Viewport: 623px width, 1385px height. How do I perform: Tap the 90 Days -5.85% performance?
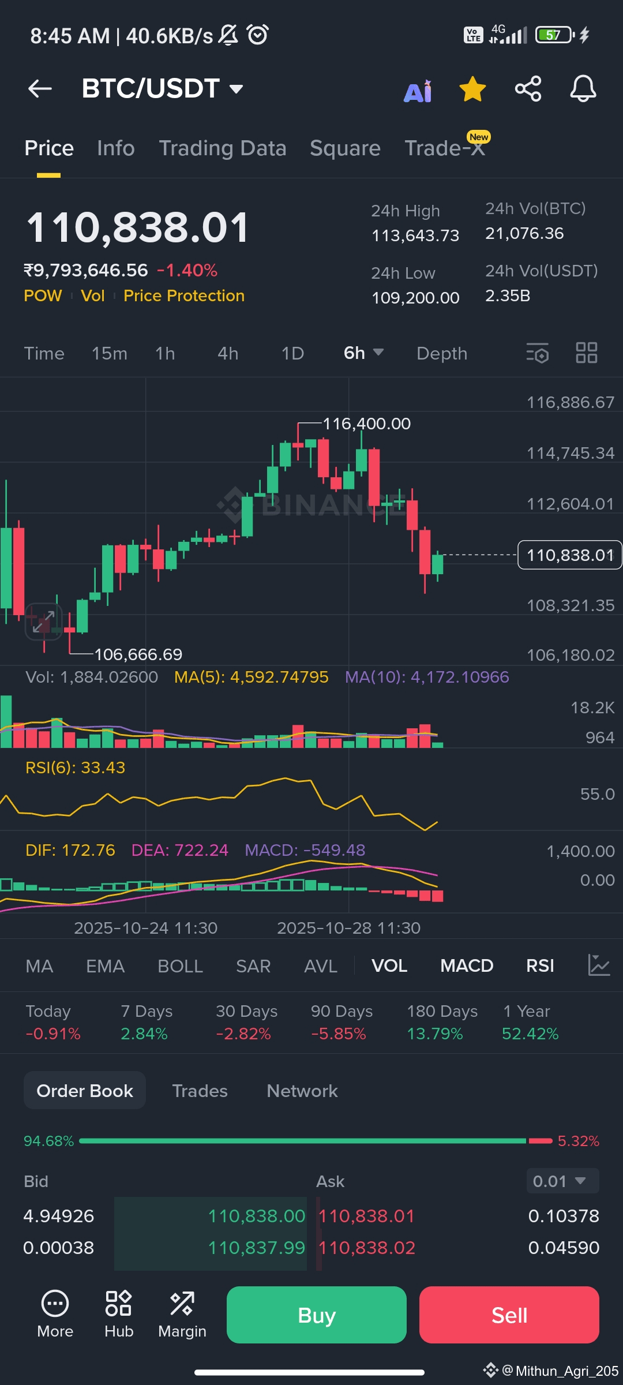(x=341, y=1022)
